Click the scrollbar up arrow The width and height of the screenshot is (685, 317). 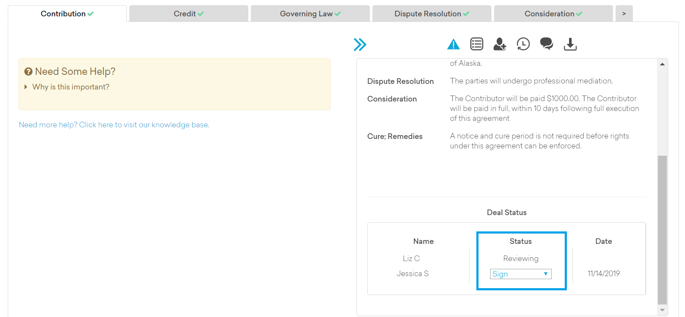tap(662, 64)
